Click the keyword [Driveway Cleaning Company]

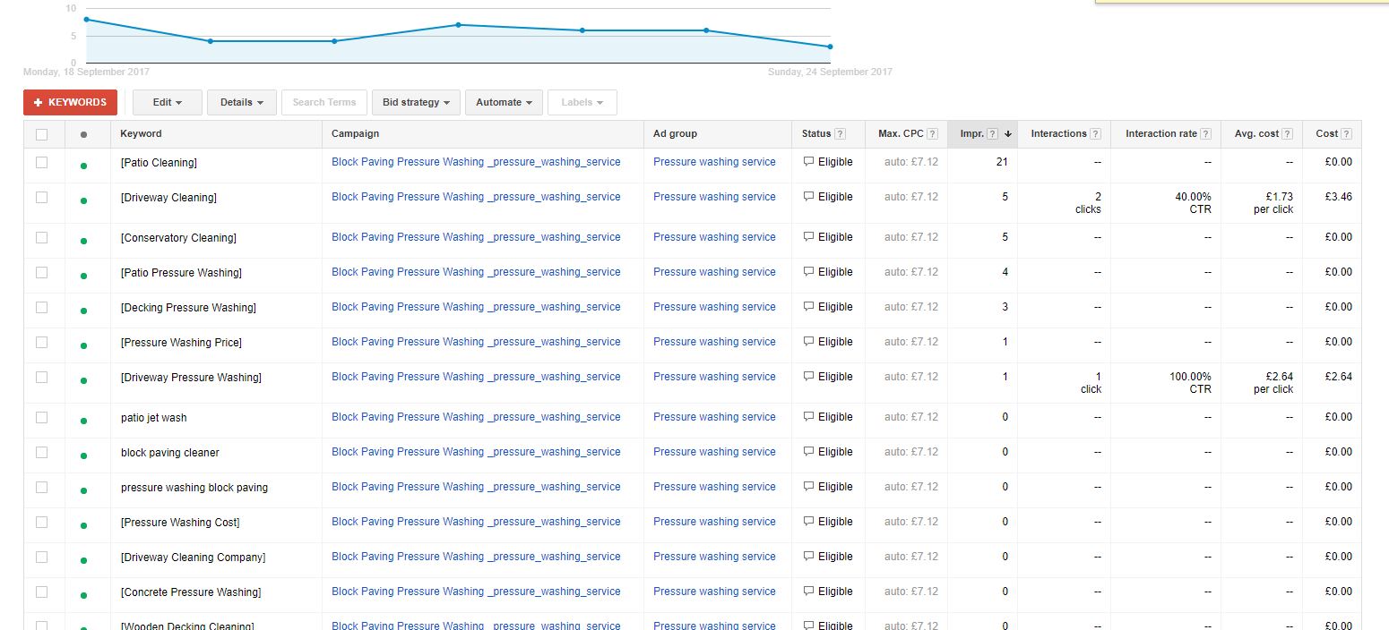pos(193,558)
